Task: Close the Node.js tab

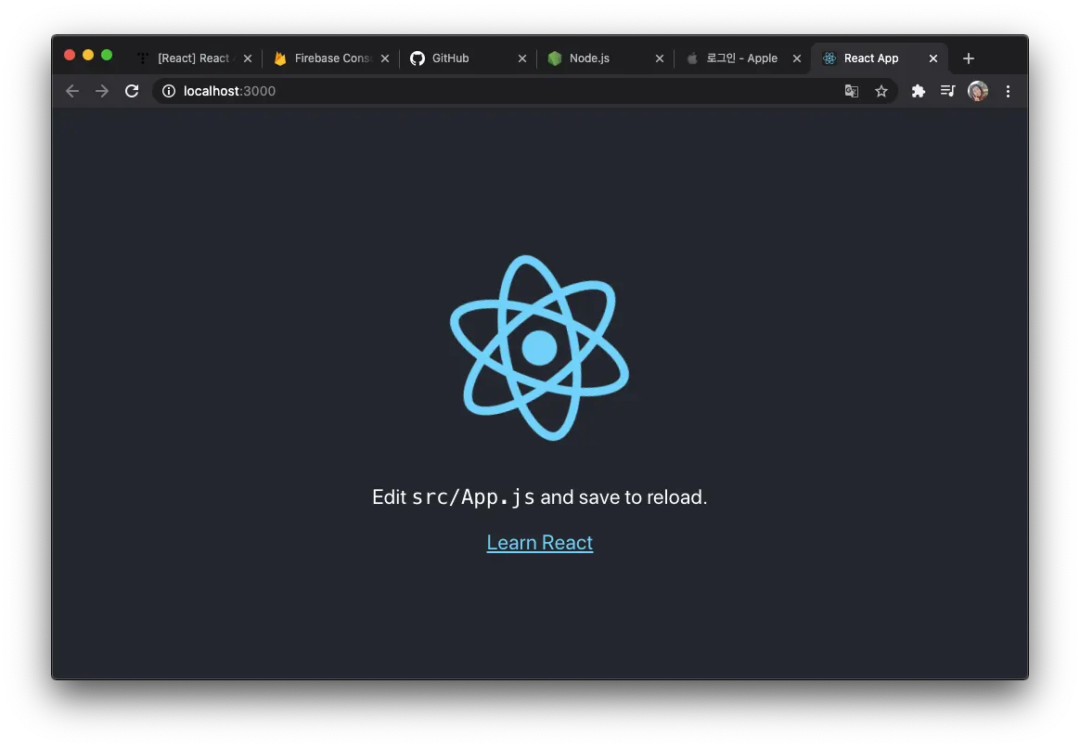Action: (659, 58)
